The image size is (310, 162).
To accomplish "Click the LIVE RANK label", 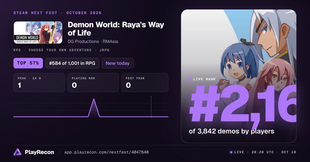I will [x=204, y=79].
